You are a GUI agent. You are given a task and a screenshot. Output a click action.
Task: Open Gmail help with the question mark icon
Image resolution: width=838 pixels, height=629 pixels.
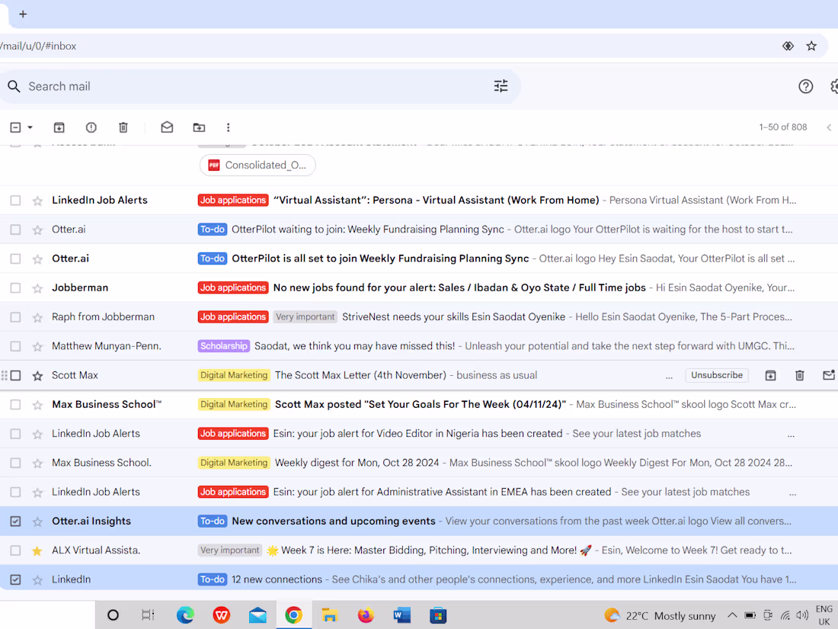click(805, 86)
